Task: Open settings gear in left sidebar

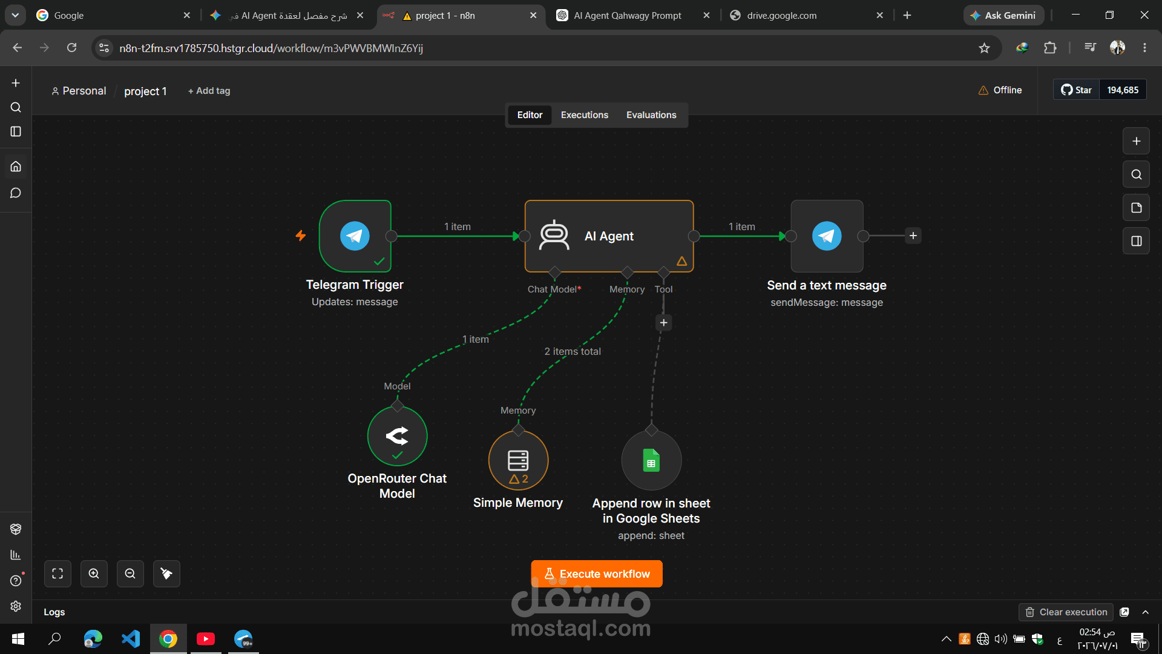Action: [x=16, y=606]
